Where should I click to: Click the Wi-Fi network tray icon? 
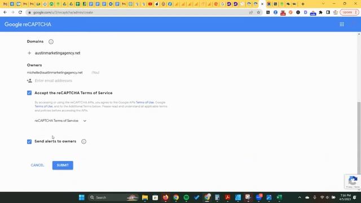point(322,197)
